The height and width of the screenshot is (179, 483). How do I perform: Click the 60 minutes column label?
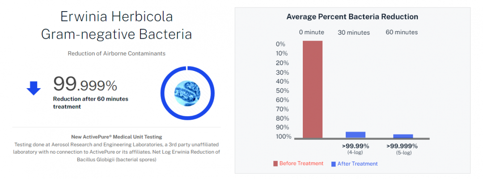tap(402, 32)
